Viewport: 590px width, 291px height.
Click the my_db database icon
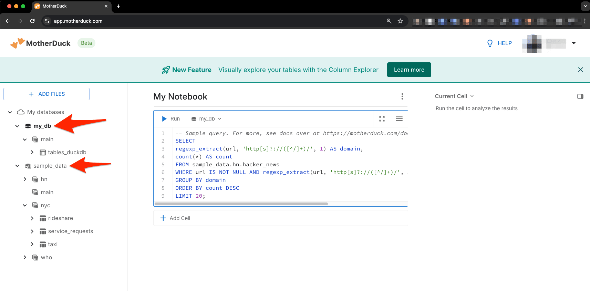(28, 126)
